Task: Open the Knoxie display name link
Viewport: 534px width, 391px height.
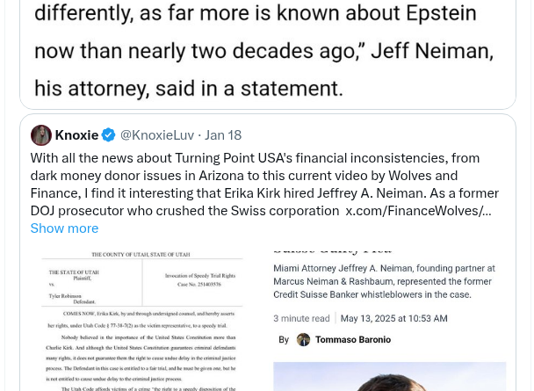Action: coord(76,135)
